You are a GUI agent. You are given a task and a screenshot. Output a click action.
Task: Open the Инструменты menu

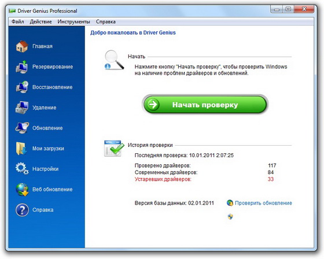[x=74, y=22]
